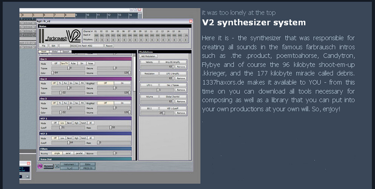
Task: Click the Editor button in the bottom bar
Action: click(87, 164)
